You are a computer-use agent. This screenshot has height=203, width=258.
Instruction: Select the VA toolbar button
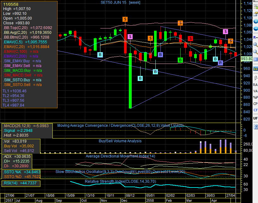(x=255, y=91)
